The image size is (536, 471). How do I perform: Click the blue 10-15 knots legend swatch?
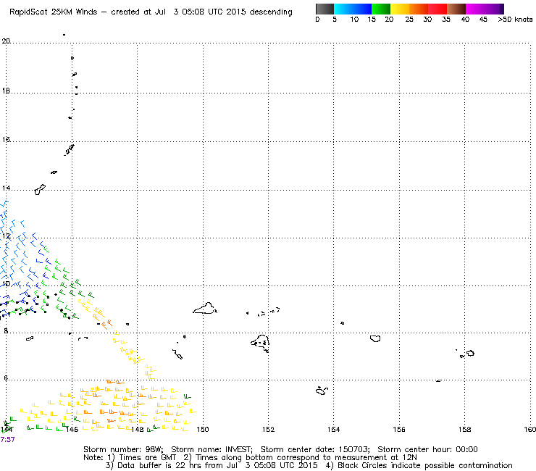click(362, 9)
